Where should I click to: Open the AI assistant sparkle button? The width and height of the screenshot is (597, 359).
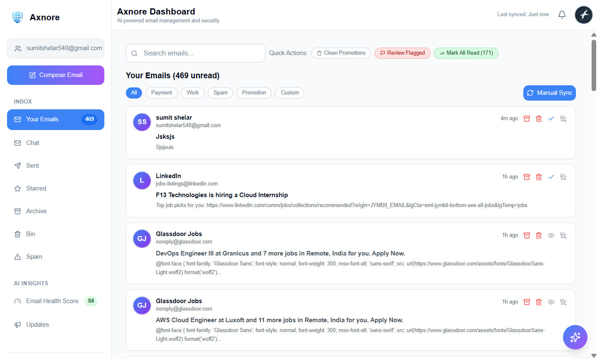pos(575,337)
